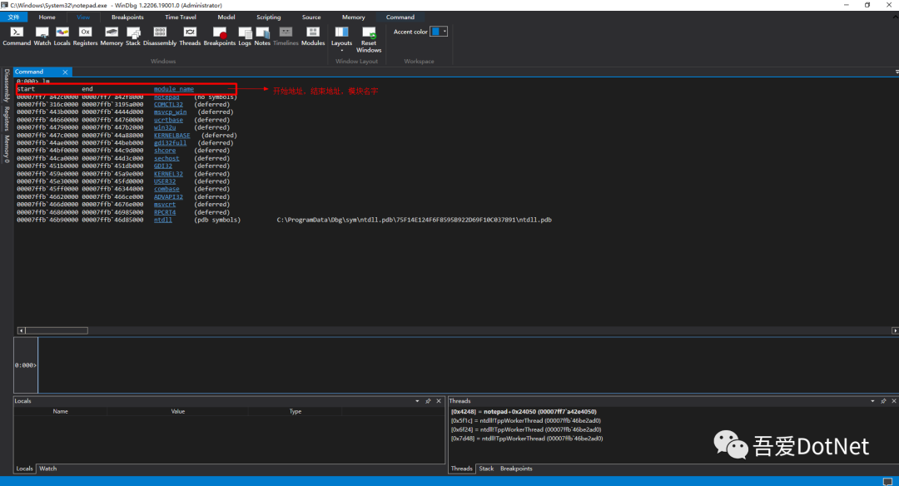The image size is (899, 486).
Task: Switch to the Memory ribbon tab
Action: pyautogui.click(x=353, y=17)
